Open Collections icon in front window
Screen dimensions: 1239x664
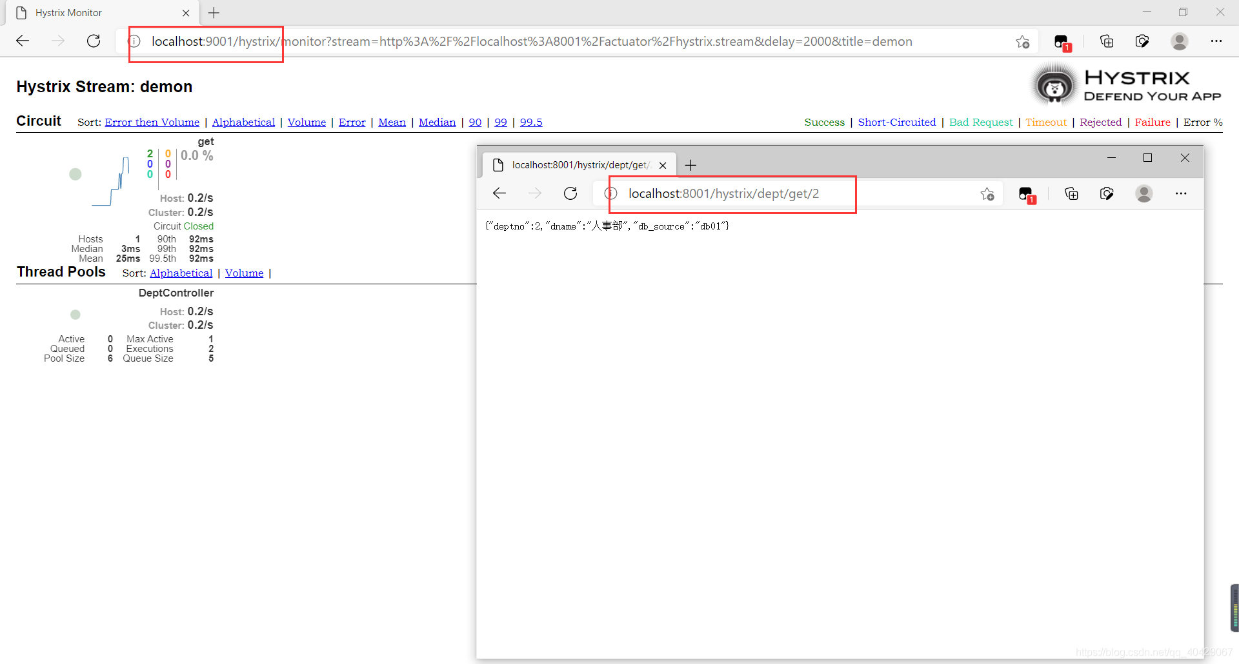(x=1071, y=193)
